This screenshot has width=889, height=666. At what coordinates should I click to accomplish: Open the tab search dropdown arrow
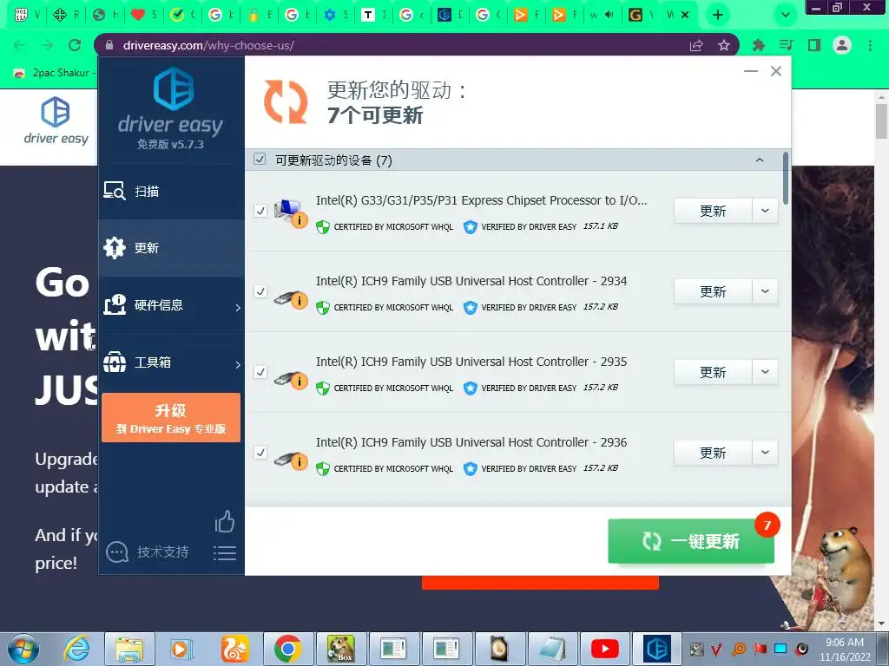click(785, 15)
